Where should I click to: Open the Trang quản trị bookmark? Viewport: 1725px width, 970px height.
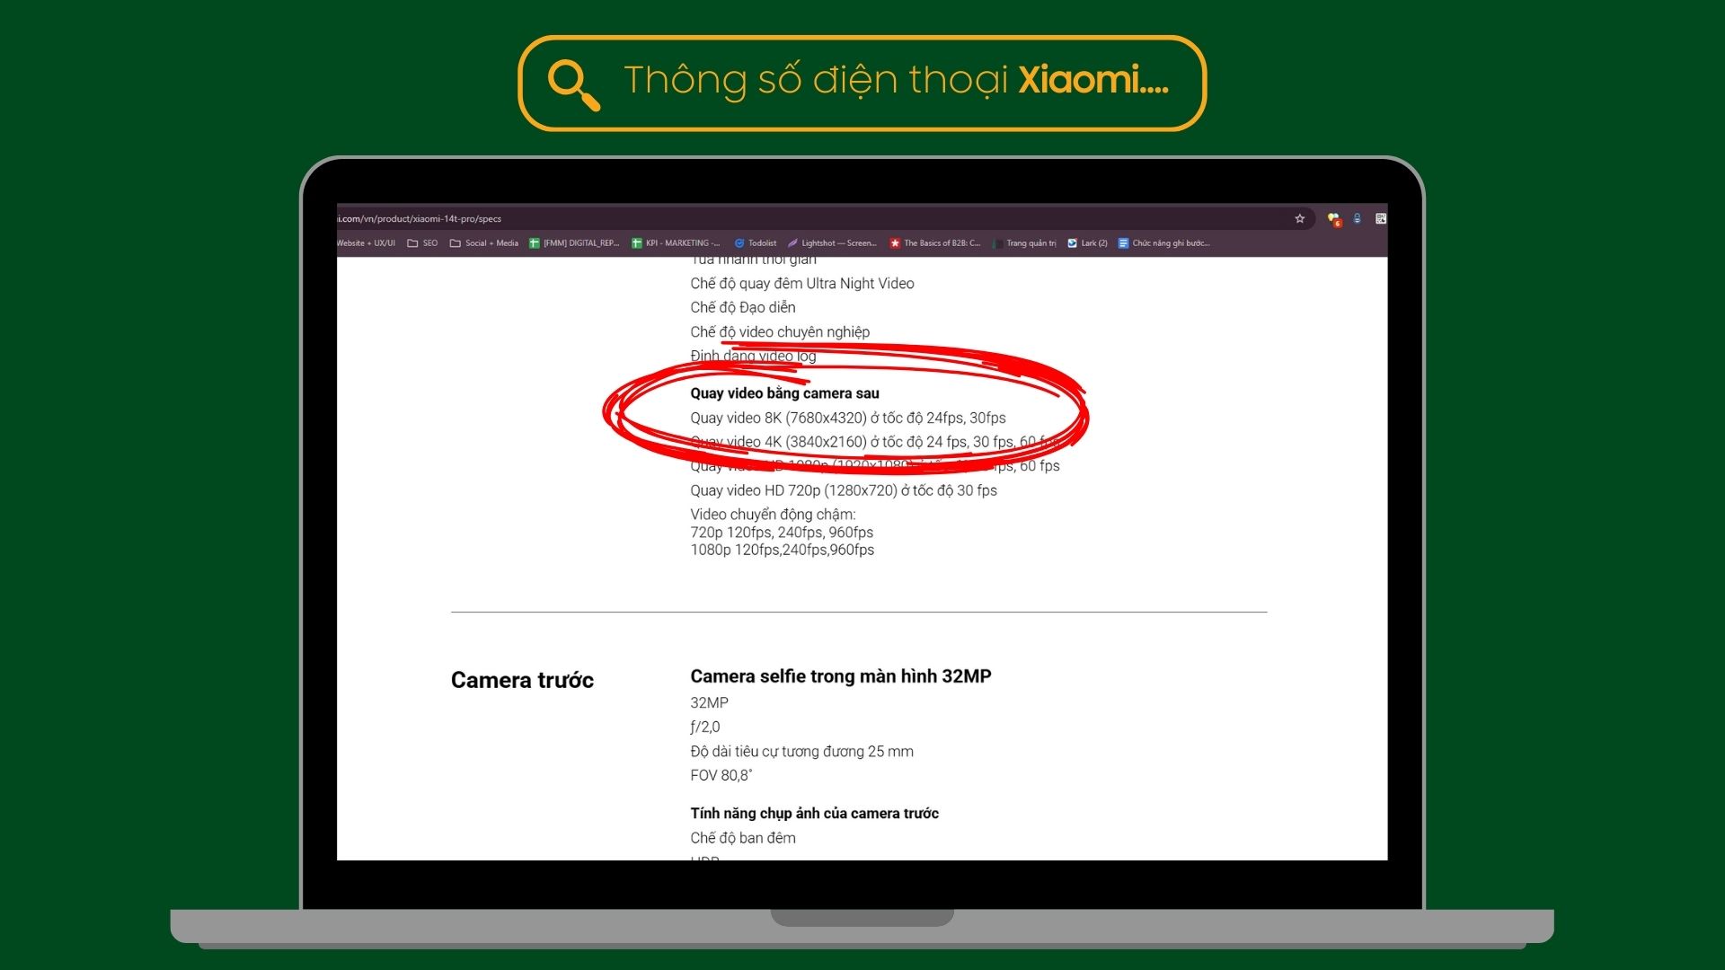click(1025, 242)
